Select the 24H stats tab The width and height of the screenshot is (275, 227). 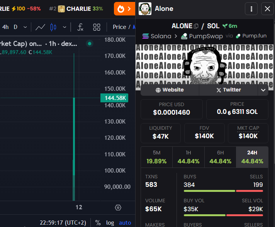pos(252,157)
